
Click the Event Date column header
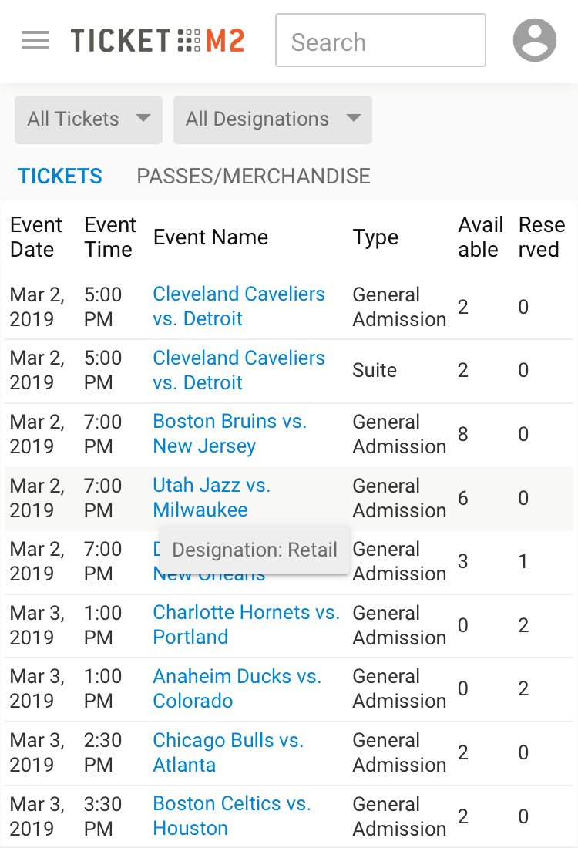[35, 237]
